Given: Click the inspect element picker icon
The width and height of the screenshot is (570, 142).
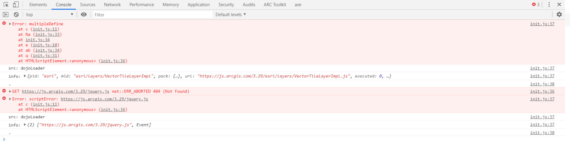Looking at the screenshot, I should tap(6, 5).
